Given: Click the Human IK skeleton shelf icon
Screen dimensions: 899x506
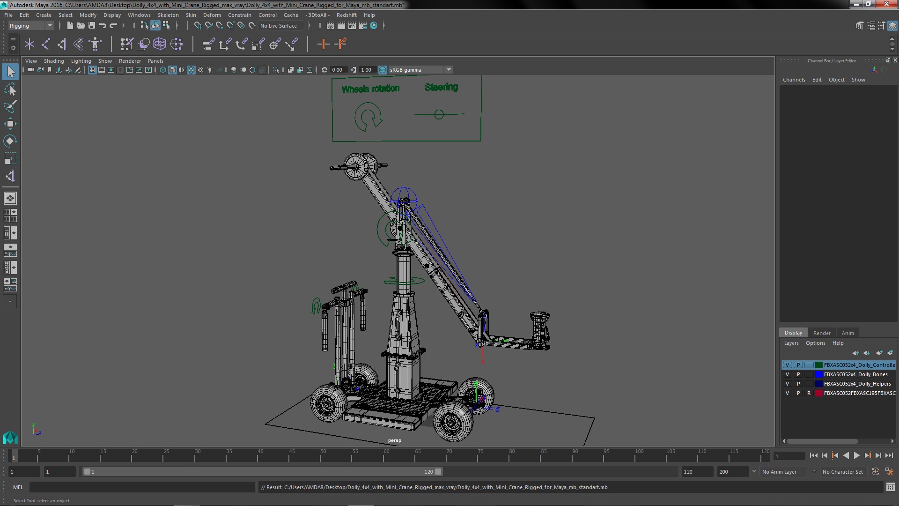Looking at the screenshot, I should 95,44.
